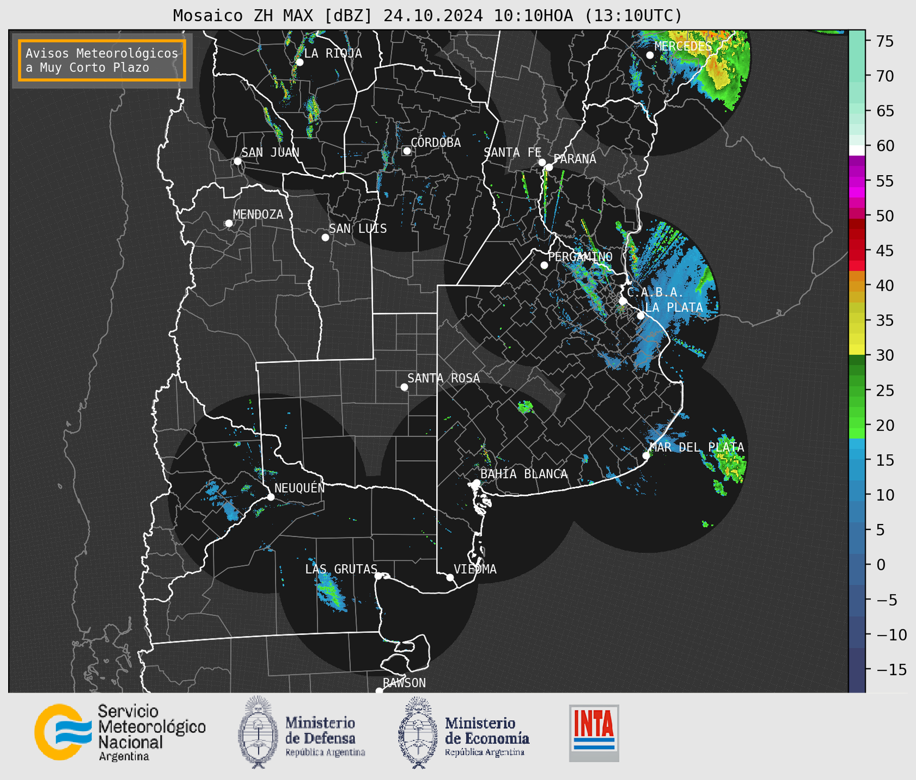Click the Santa Fe city marker dot
The image size is (916, 780).
(542, 162)
